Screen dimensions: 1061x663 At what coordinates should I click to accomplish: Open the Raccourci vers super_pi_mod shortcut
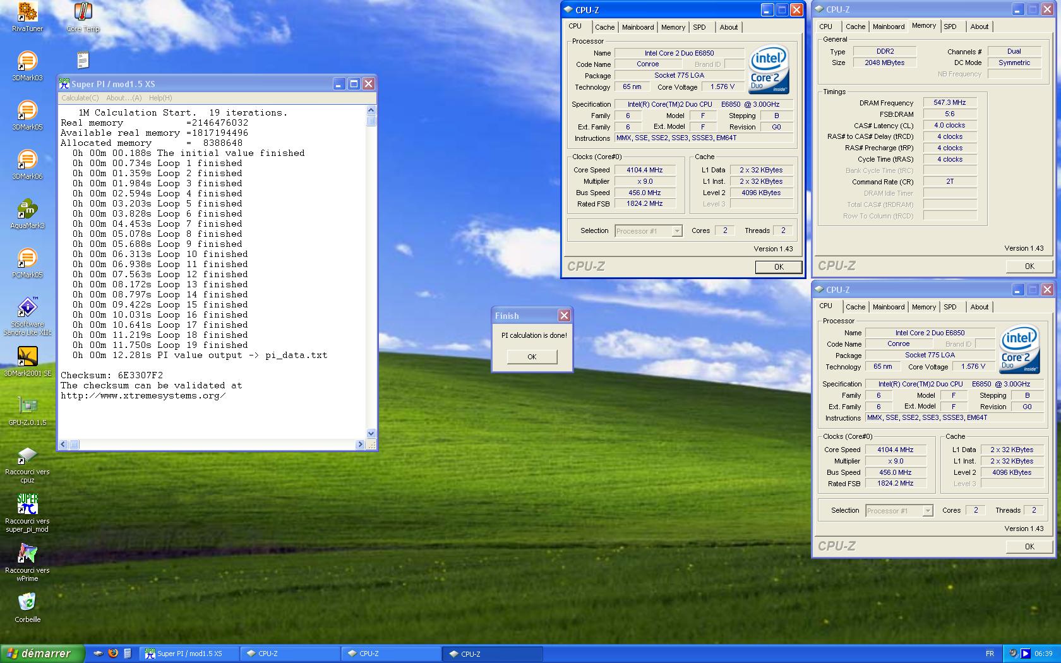27,513
